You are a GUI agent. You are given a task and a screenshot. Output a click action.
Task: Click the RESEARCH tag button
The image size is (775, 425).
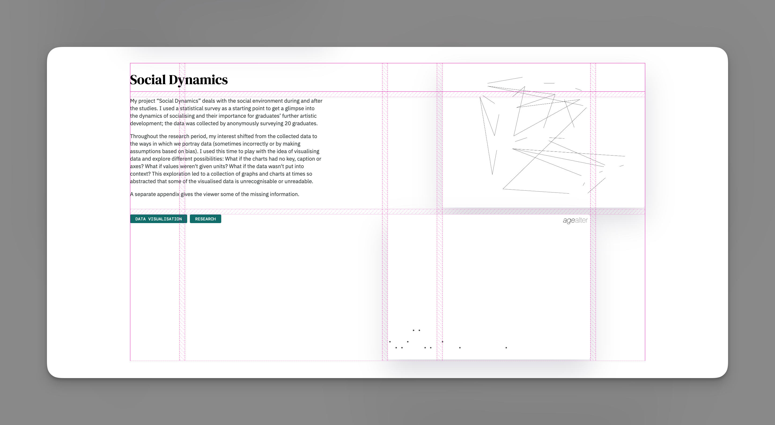point(205,219)
